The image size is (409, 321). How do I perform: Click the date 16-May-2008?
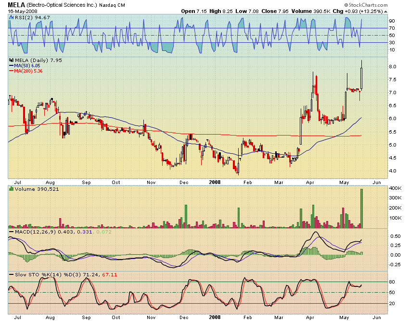tap(23, 12)
